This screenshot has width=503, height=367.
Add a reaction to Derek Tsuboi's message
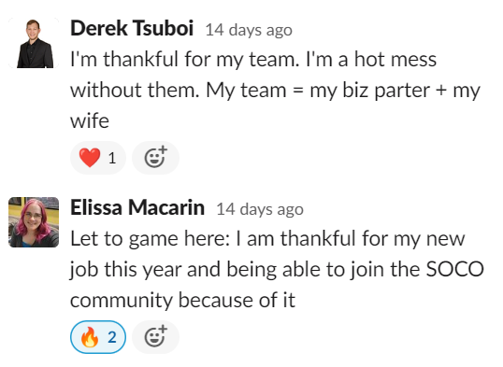pyautogui.click(x=155, y=158)
